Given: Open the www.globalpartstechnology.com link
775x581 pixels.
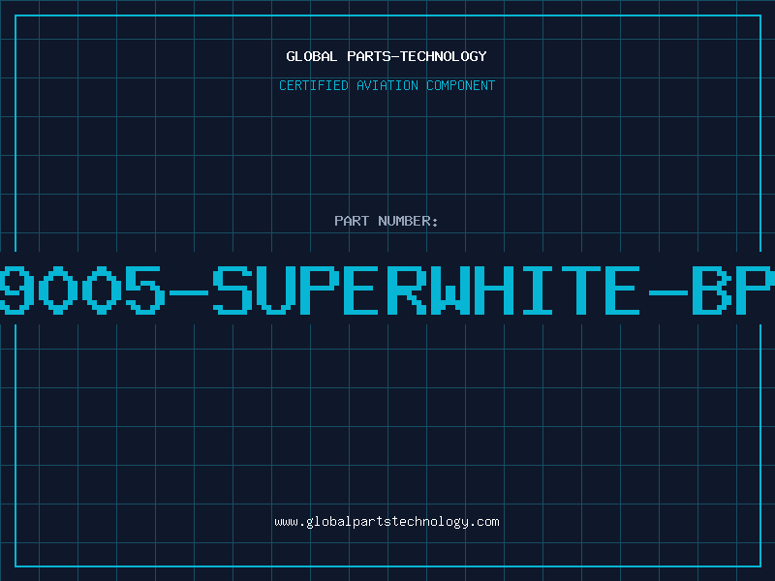Looking at the screenshot, I should tap(387, 522).
